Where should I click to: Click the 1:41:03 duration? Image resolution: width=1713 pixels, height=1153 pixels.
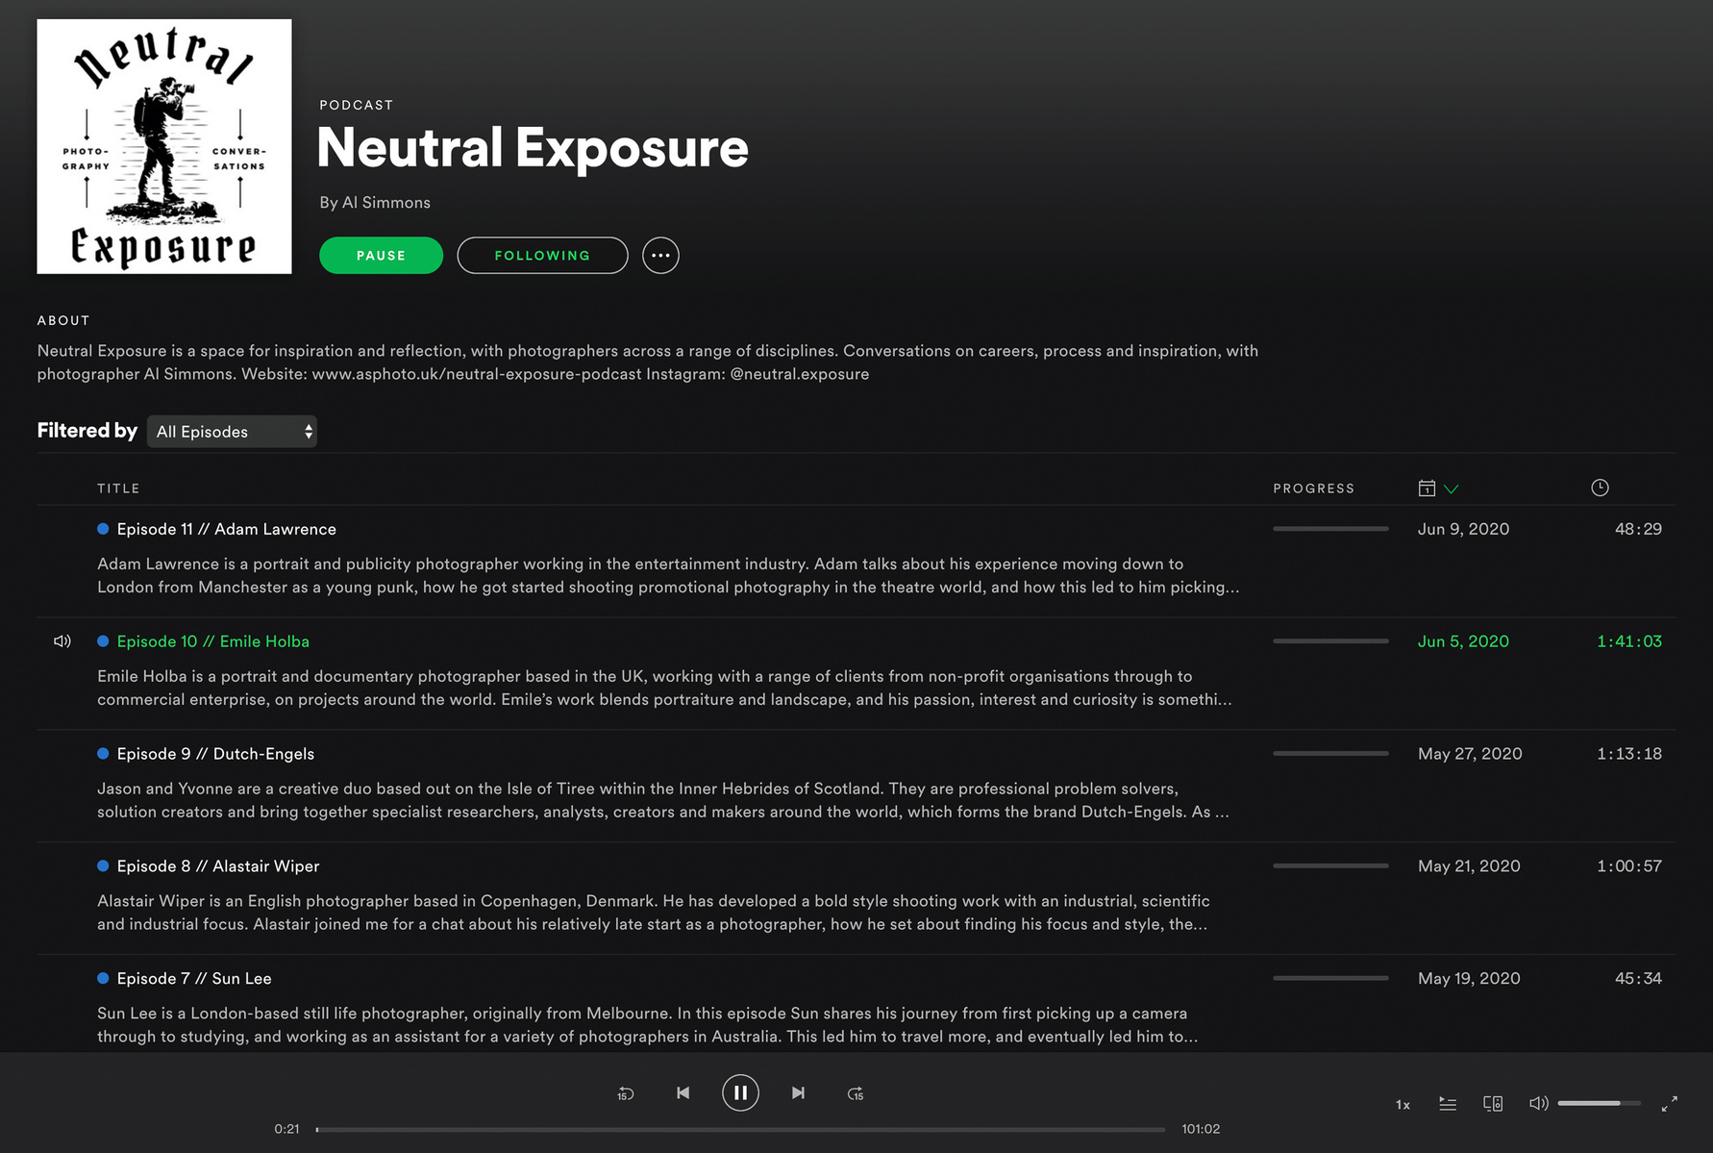[1629, 641]
